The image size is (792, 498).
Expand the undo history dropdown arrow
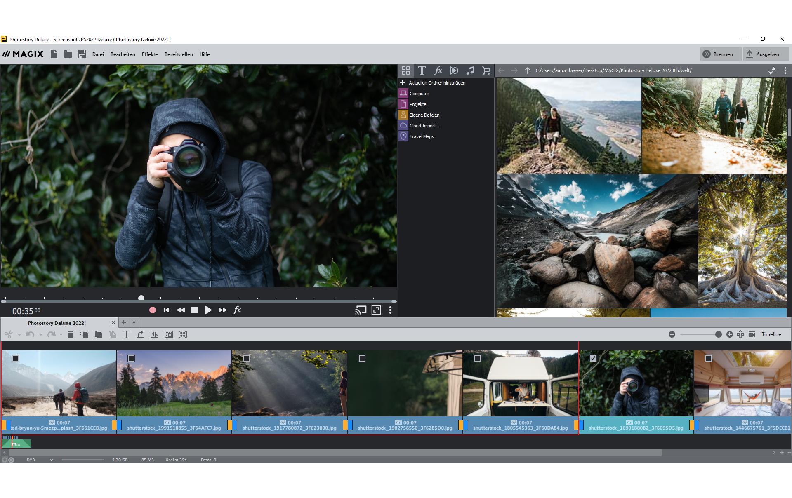click(40, 334)
